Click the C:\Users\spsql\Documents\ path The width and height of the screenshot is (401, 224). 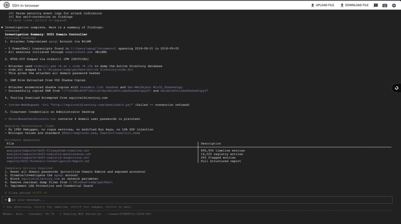pos(94,49)
